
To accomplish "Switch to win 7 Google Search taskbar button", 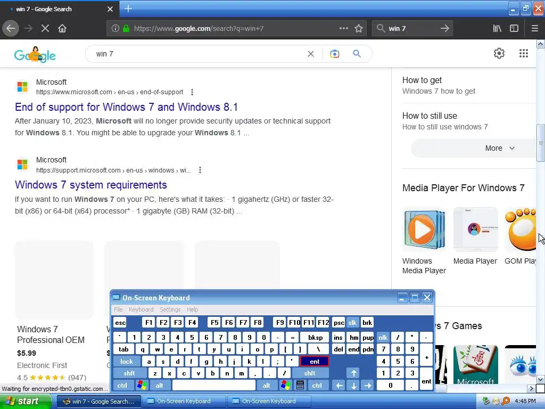I will pos(98,402).
